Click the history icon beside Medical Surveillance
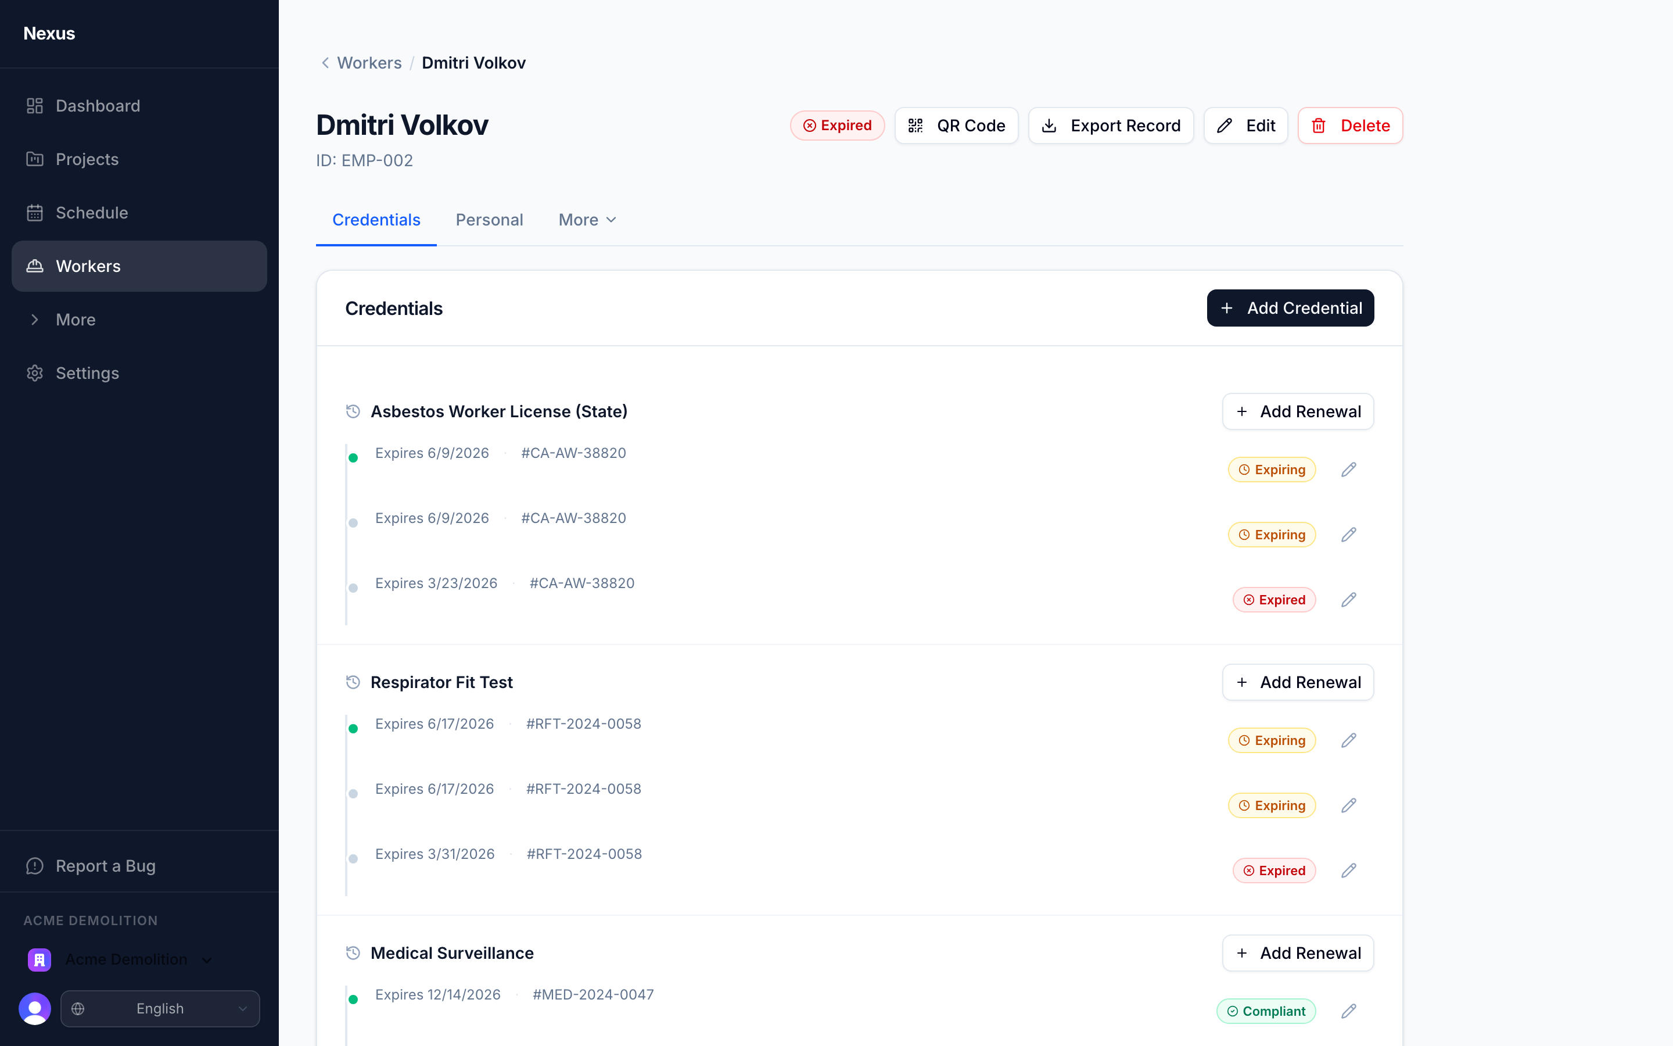The image size is (1673, 1046). click(353, 953)
